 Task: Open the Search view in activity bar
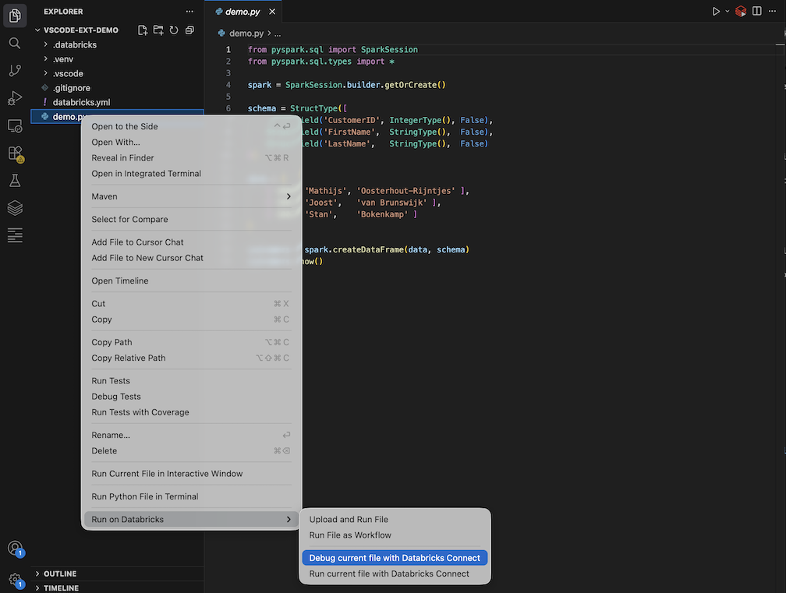click(x=15, y=43)
